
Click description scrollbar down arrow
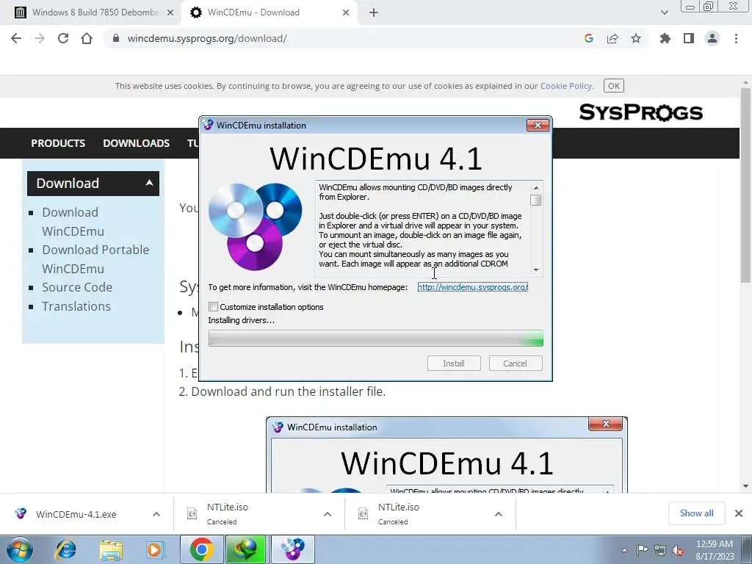[x=535, y=270]
